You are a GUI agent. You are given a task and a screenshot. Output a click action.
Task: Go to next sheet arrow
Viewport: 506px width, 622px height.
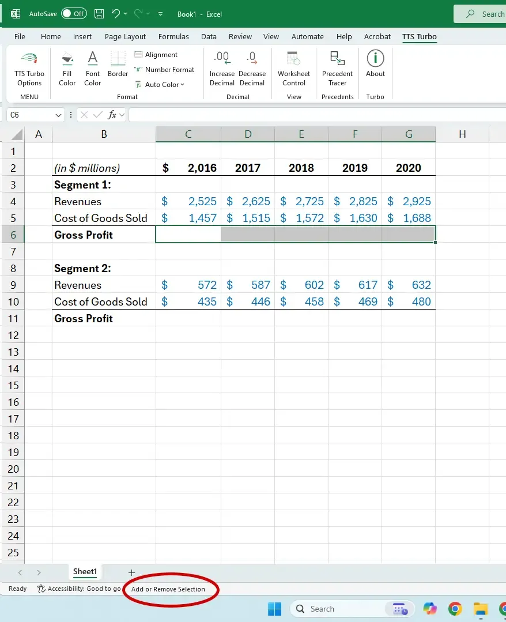point(39,572)
